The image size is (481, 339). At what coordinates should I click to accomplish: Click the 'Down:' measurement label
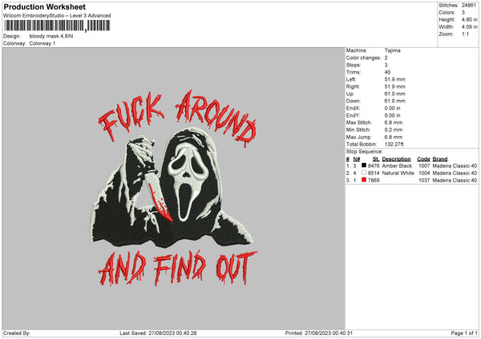[354, 101]
